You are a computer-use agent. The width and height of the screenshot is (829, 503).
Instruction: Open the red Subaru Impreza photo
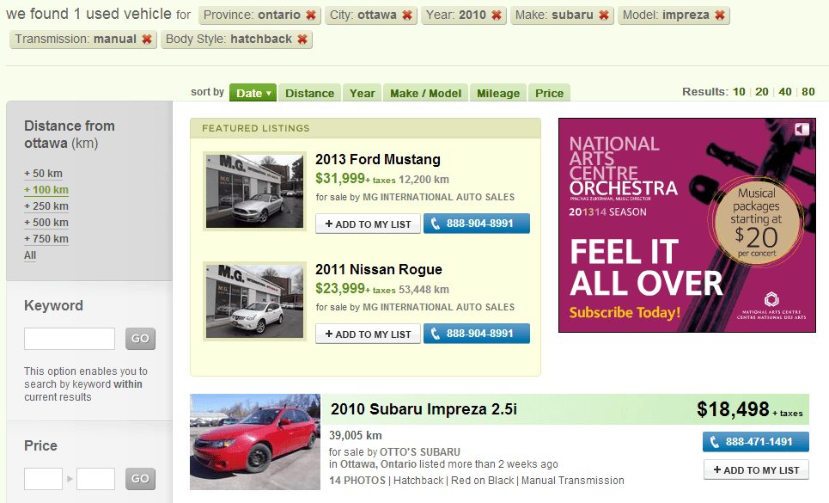(255, 442)
